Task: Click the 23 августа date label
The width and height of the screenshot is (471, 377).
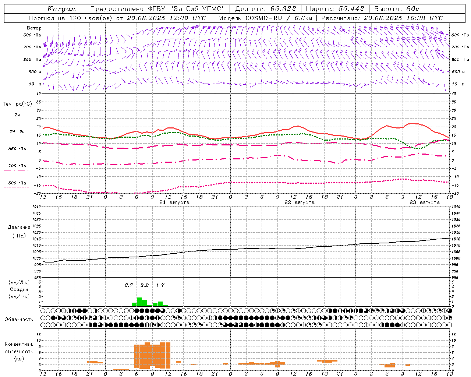Action: (425, 202)
